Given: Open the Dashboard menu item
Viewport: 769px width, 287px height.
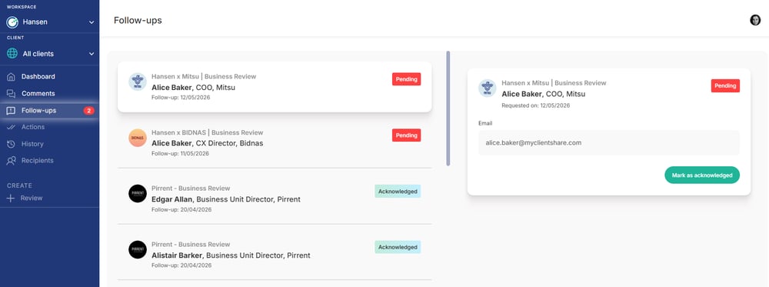Looking at the screenshot, I should (x=49, y=76).
